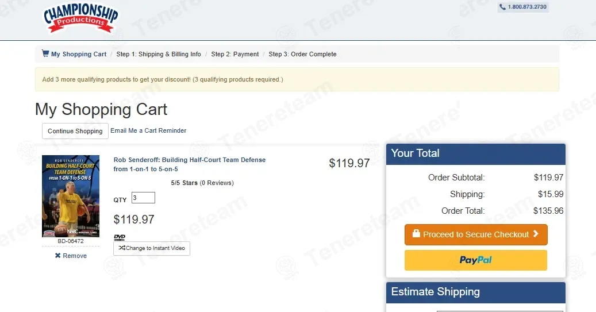This screenshot has height=312, width=596.
Task: Click the QTY input field
Action: 143,198
